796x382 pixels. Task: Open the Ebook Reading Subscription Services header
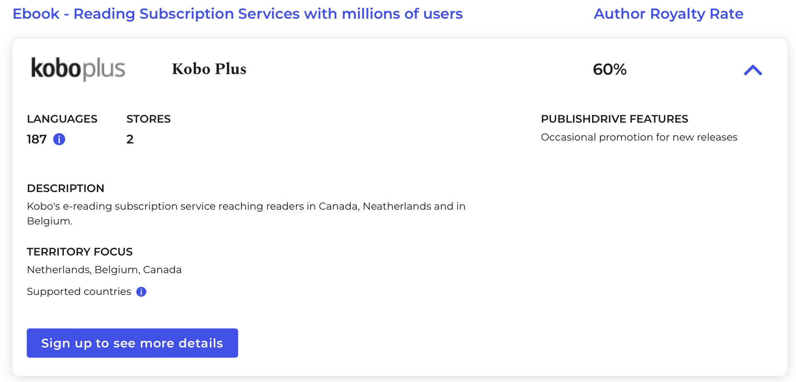coord(238,13)
